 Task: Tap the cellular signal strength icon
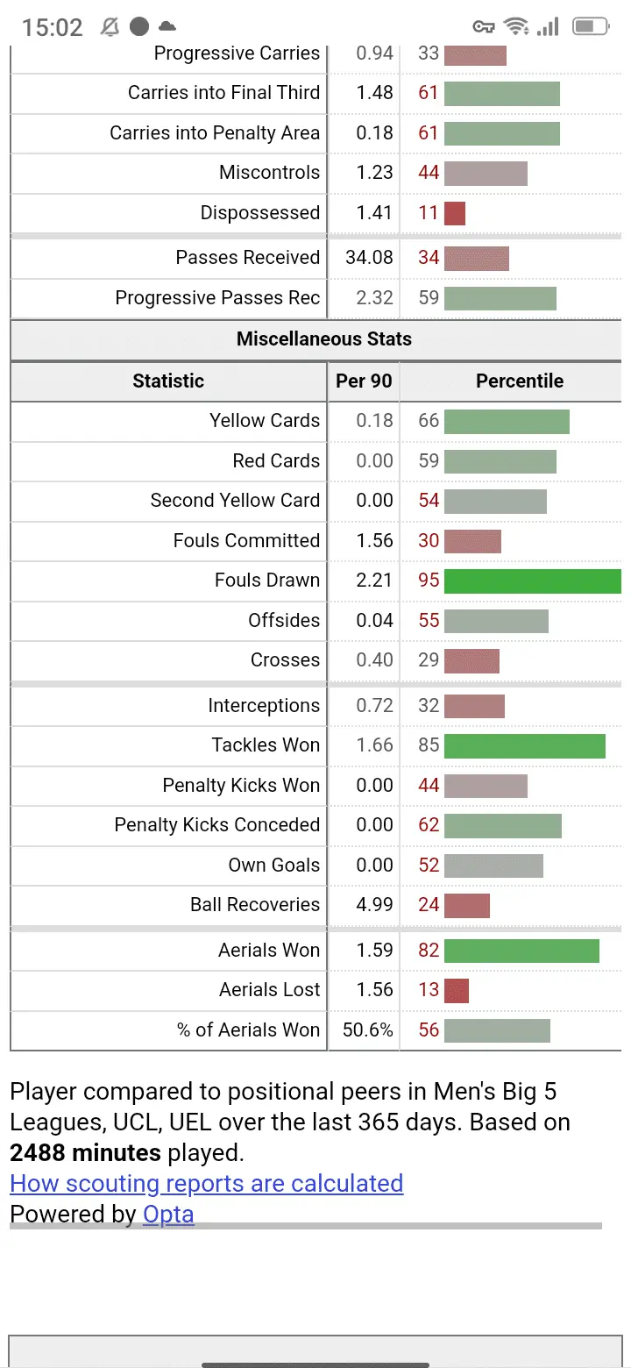coord(549,27)
